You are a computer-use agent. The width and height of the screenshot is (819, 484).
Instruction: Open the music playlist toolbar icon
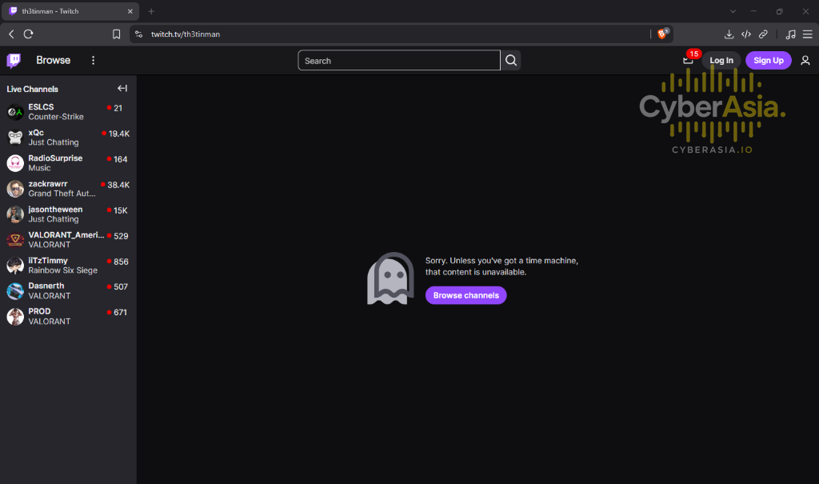click(790, 34)
